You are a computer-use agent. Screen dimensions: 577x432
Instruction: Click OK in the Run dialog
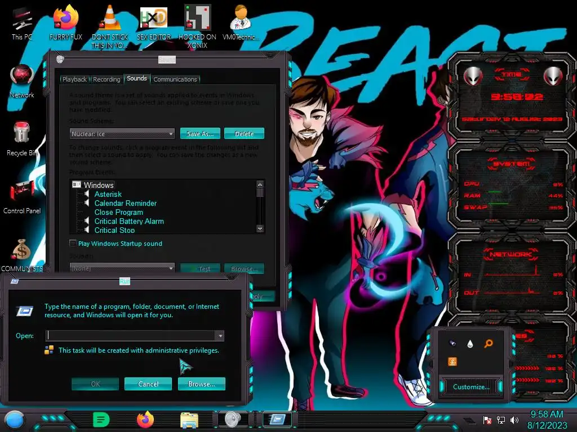95,384
